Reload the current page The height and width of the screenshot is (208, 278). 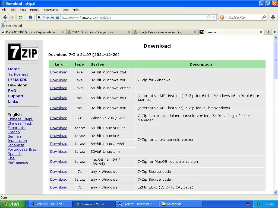(21, 17)
